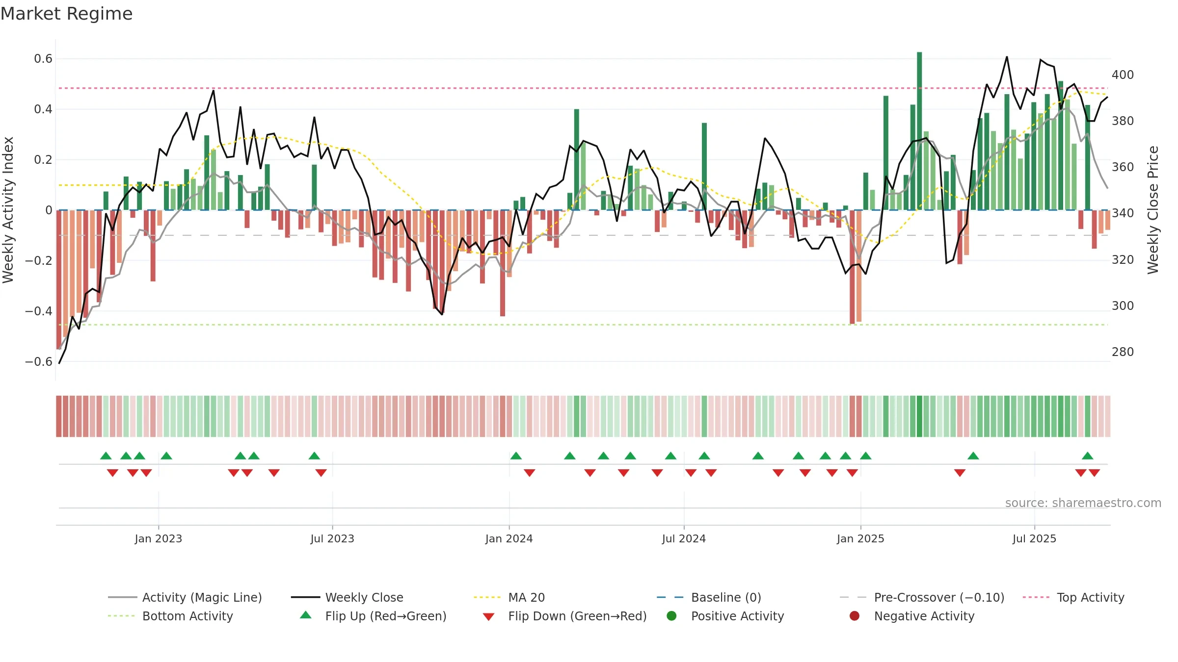The height and width of the screenshot is (662, 1178).
Task: Toggle the Baseline (0) legend entry
Action: (709, 597)
